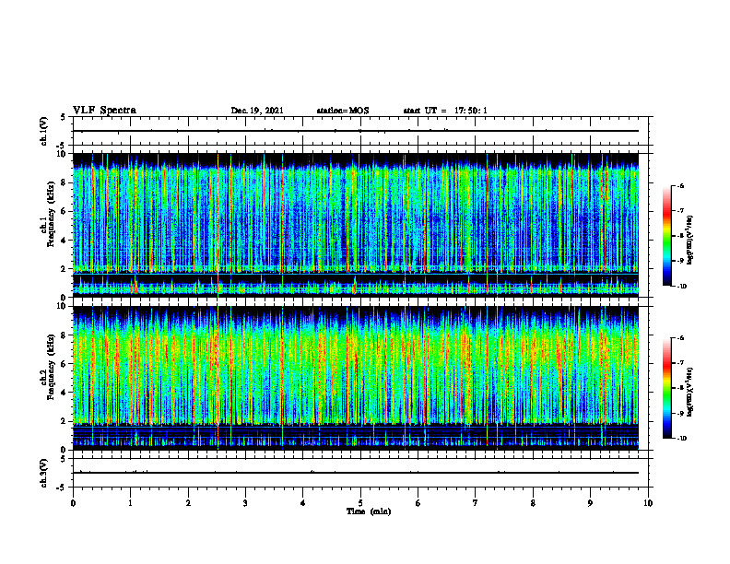The height and width of the screenshot is (564, 730).
Task: Click the ch.3 voltage waveform trace
Action: point(356,473)
